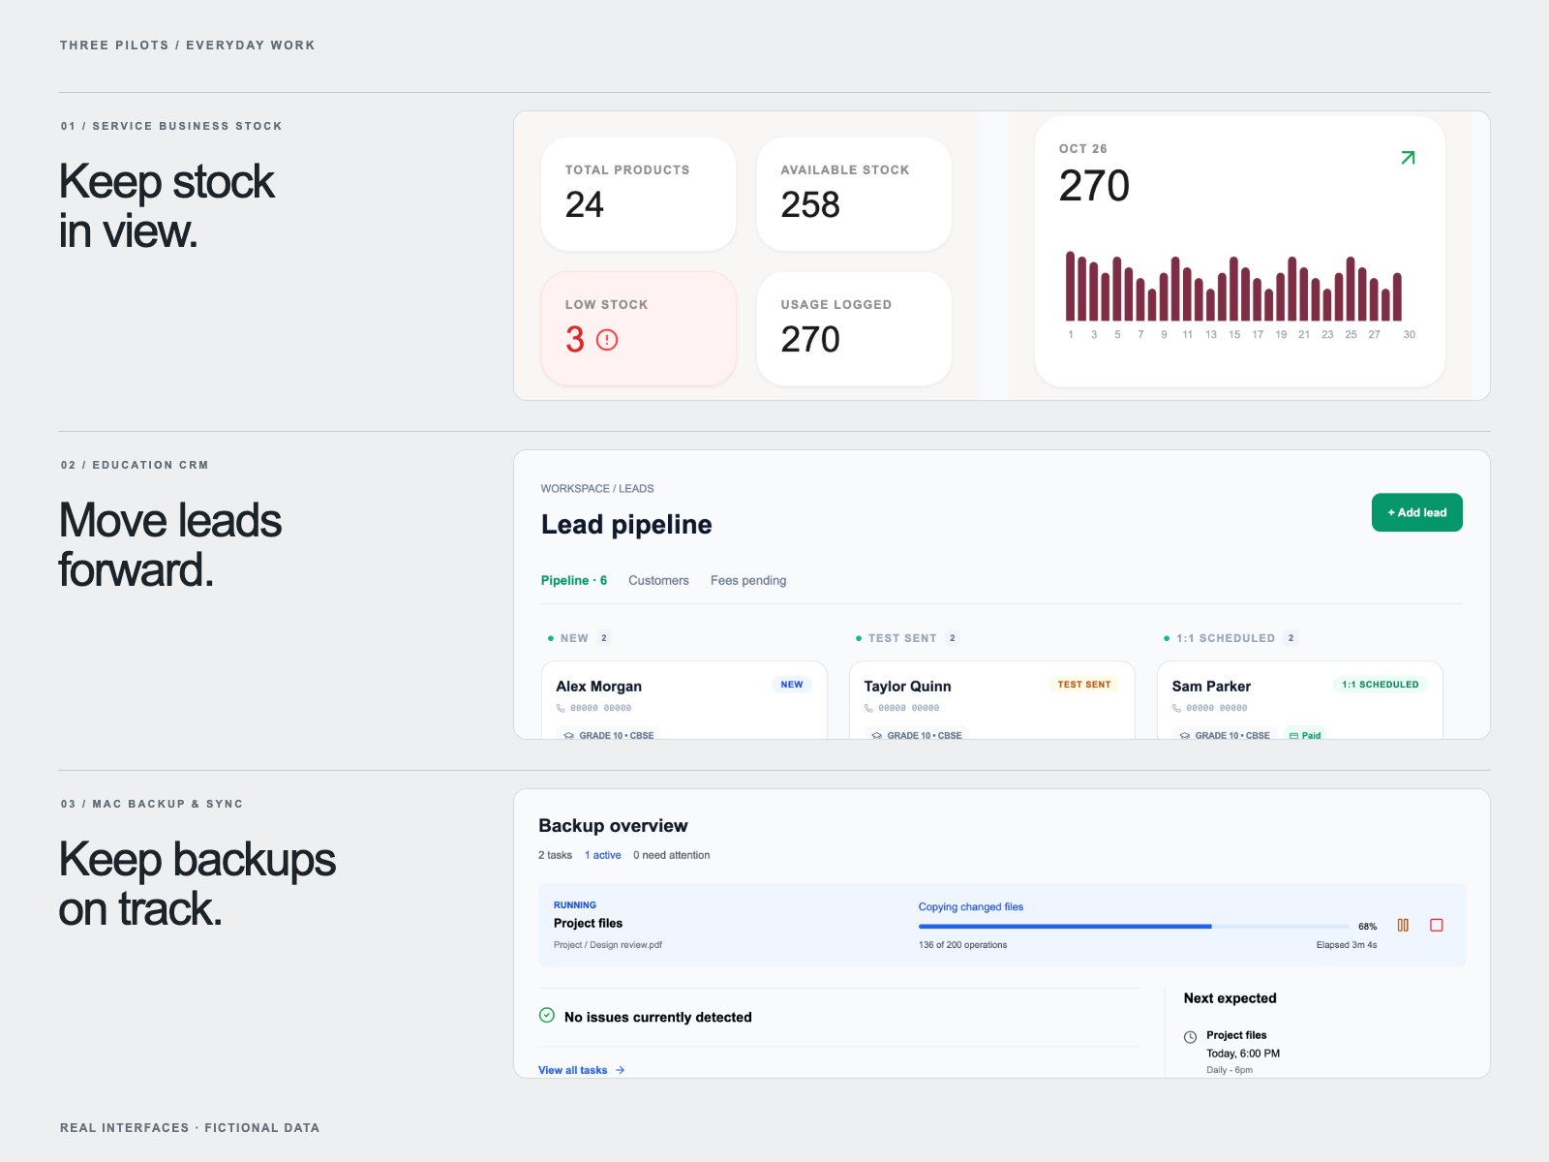
Task: Click the 2 tasks count text
Action: (555, 855)
